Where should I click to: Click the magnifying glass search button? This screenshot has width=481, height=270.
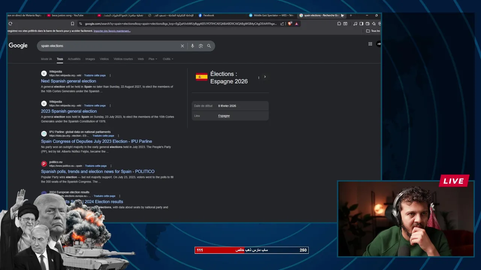click(x=209, y=46)
